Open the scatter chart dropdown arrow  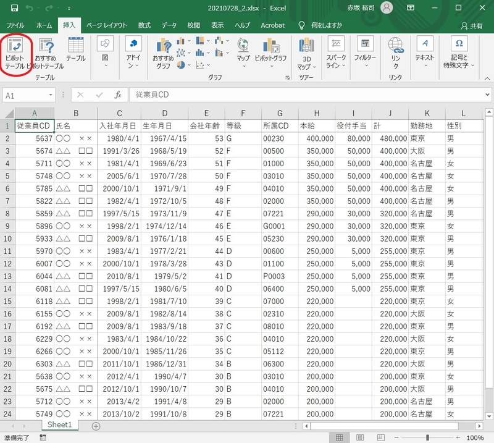208,65
